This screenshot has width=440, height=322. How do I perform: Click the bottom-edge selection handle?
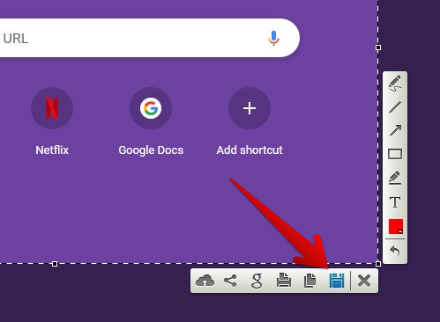pyautogui.click(x=55, y=264)
